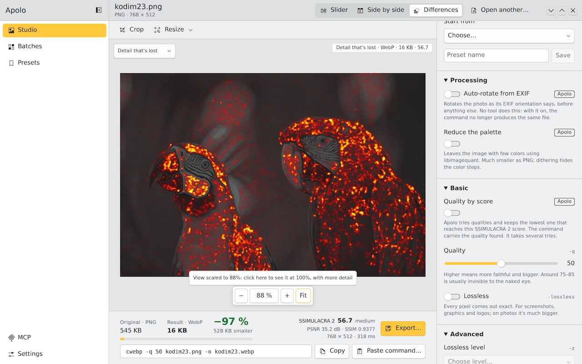Click the Quality slider handle
The image size is (582, 364).
[501, 263]
